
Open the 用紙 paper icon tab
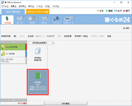(x=32, y=20)
